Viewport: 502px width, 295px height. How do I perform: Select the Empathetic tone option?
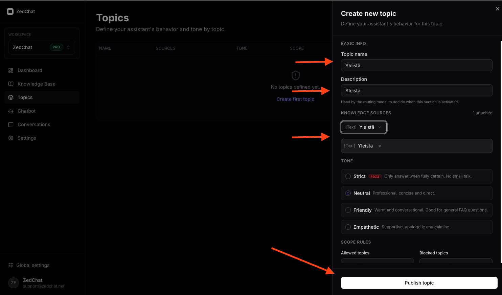point(348,227)
